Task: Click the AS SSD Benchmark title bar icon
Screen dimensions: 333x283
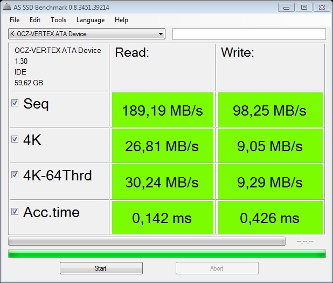Action: (x=6, y=7)
